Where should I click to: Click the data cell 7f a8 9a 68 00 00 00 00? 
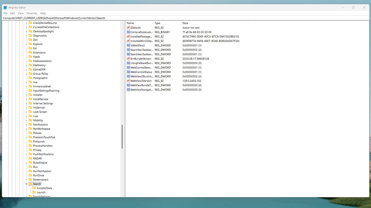click(x=197, y=32)
